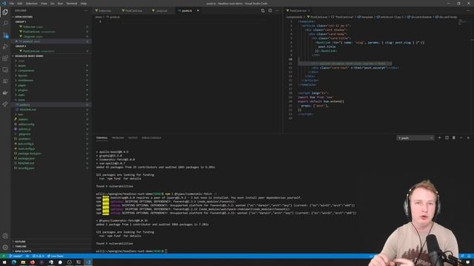
Task: Switch to the Debug Console tab
Action: coord(151,138)
